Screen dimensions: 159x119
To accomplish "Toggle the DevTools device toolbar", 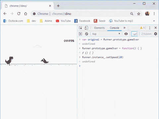I will (86, 28).
